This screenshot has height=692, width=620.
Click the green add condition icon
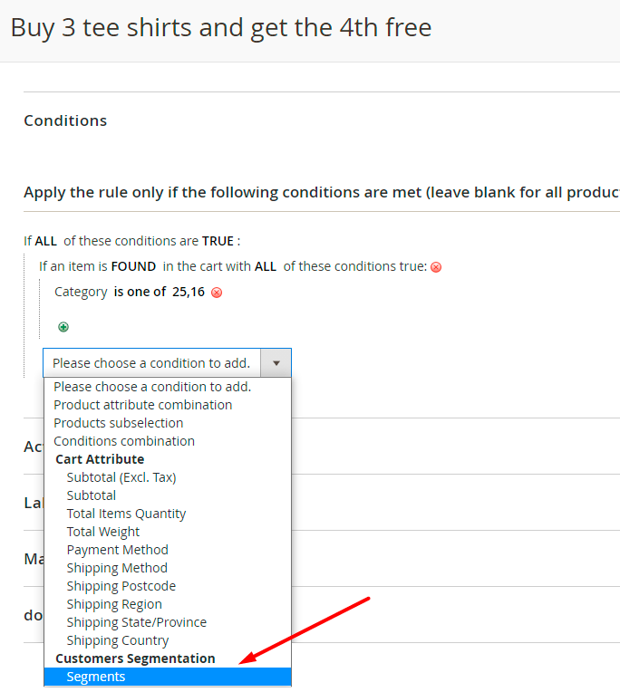coord(63,327)
